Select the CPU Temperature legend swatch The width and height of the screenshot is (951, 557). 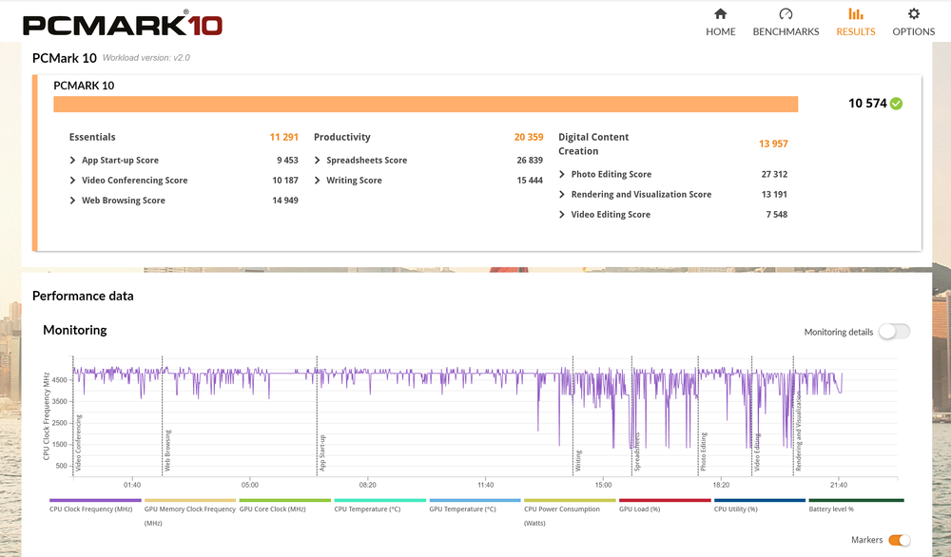[380, 500]
